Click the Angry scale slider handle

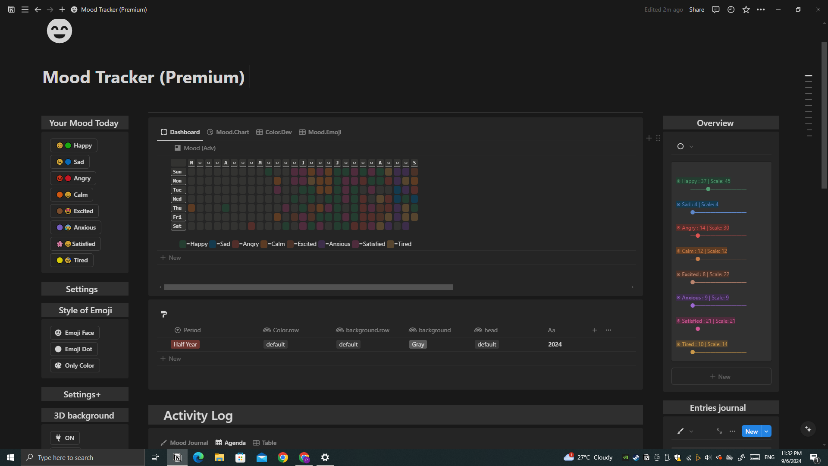(x=698, y=236)
